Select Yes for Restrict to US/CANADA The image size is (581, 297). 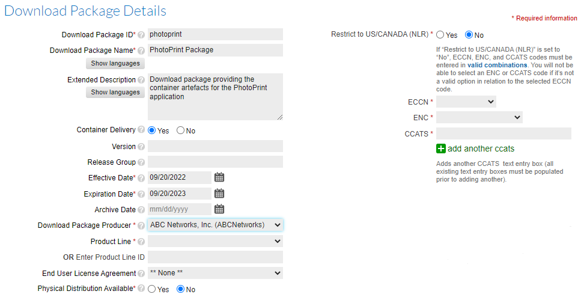440,35
